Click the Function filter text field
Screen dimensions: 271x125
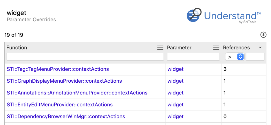[85, 57]
